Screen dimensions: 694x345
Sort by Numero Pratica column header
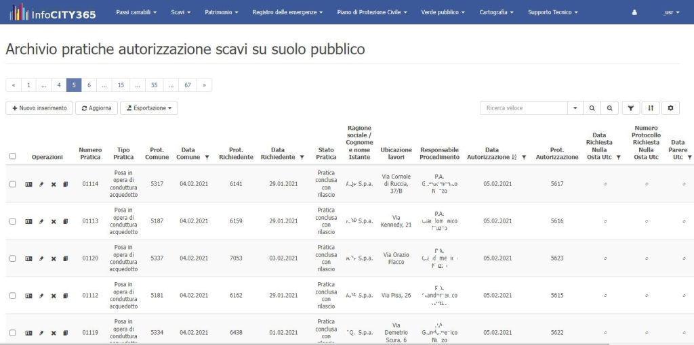coord(90,154)
